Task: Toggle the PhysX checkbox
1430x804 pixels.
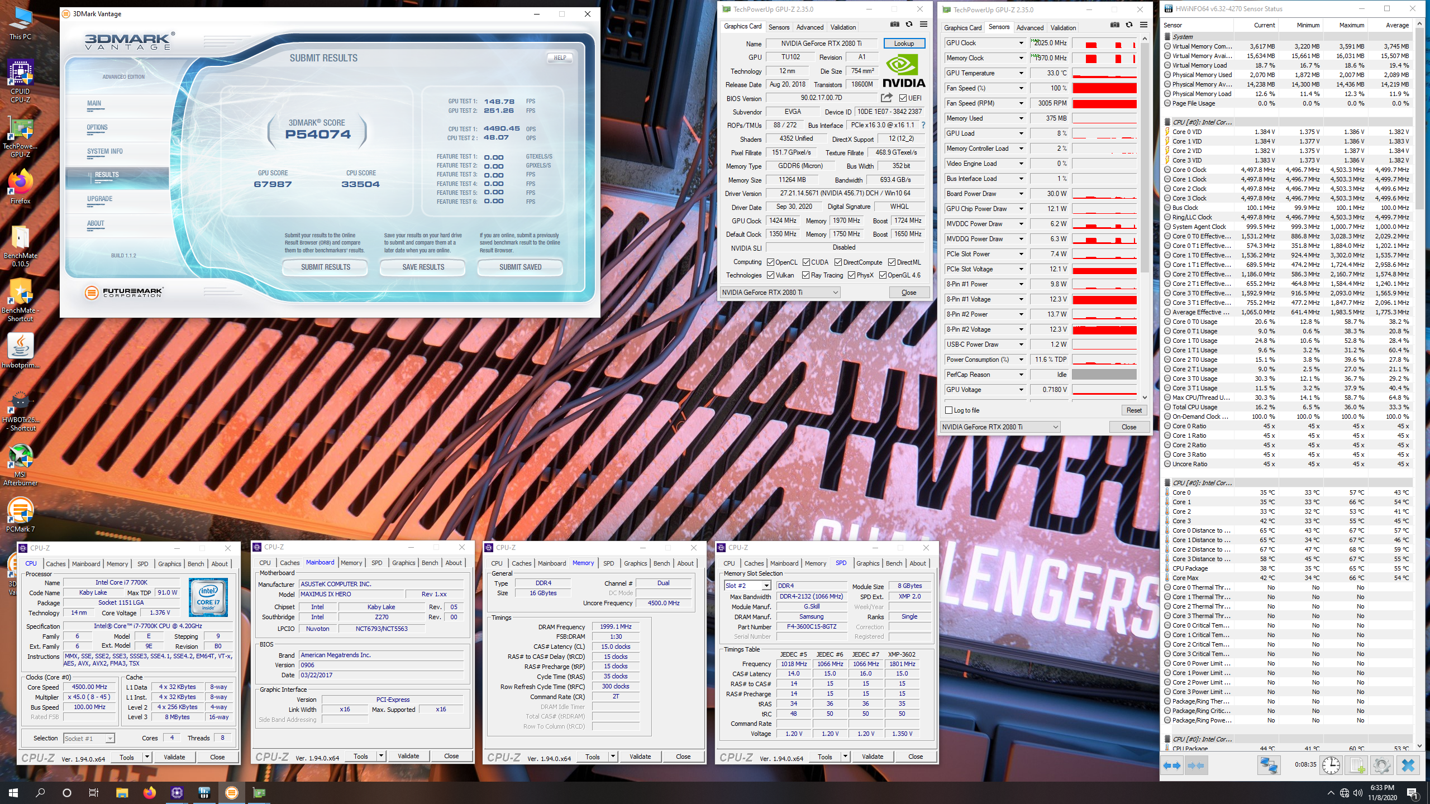Action: pos(852,275)
